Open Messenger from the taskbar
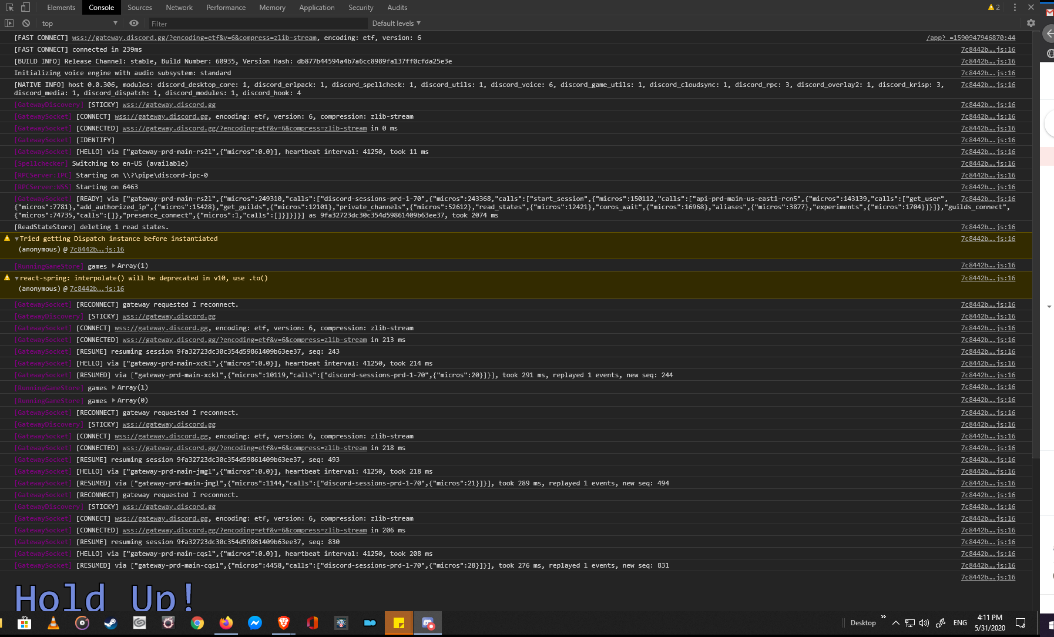1054x637 pixels. coord(255,623)
